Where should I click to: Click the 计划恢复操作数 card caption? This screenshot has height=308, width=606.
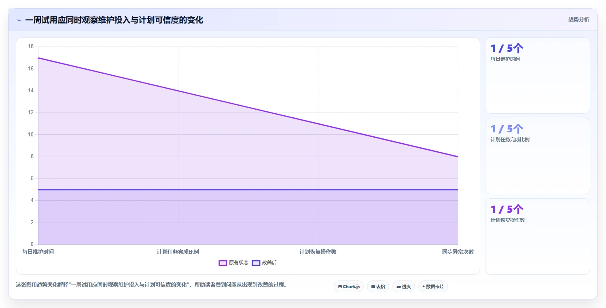click(508, 220)
